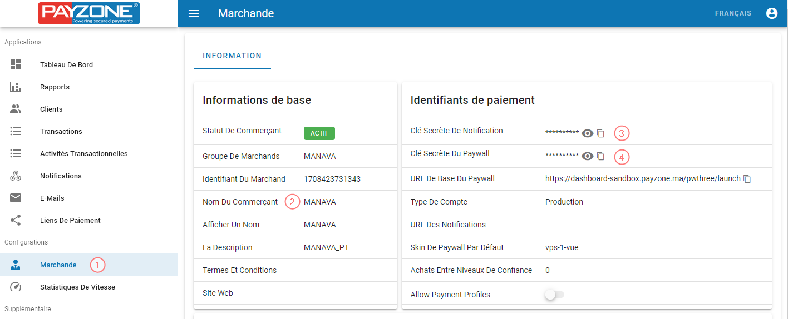
Task: Switch to the Information tab
Action: point(232,56)
